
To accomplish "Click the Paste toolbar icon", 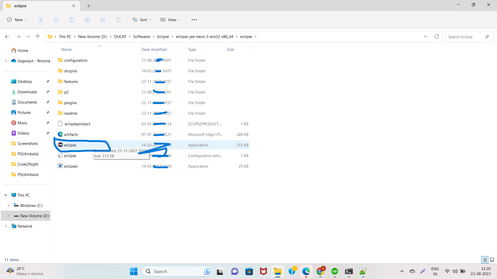I will click(72, 20).
